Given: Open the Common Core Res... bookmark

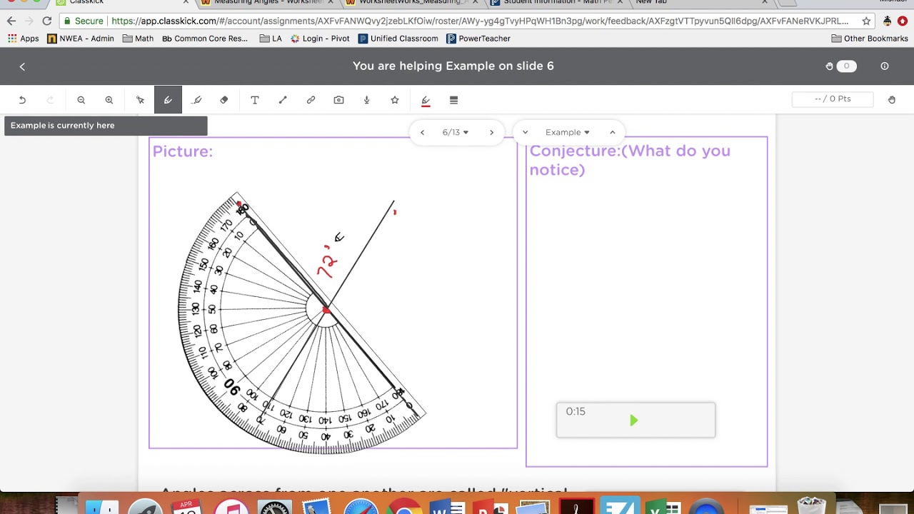Looking at the screenshot, I should click(x=205, y=39).
